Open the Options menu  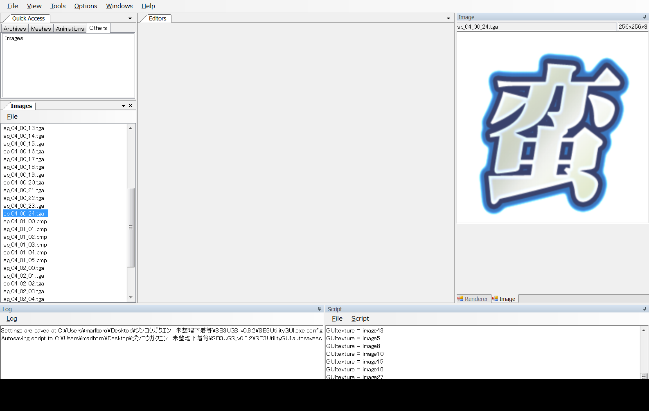(86, 6)
